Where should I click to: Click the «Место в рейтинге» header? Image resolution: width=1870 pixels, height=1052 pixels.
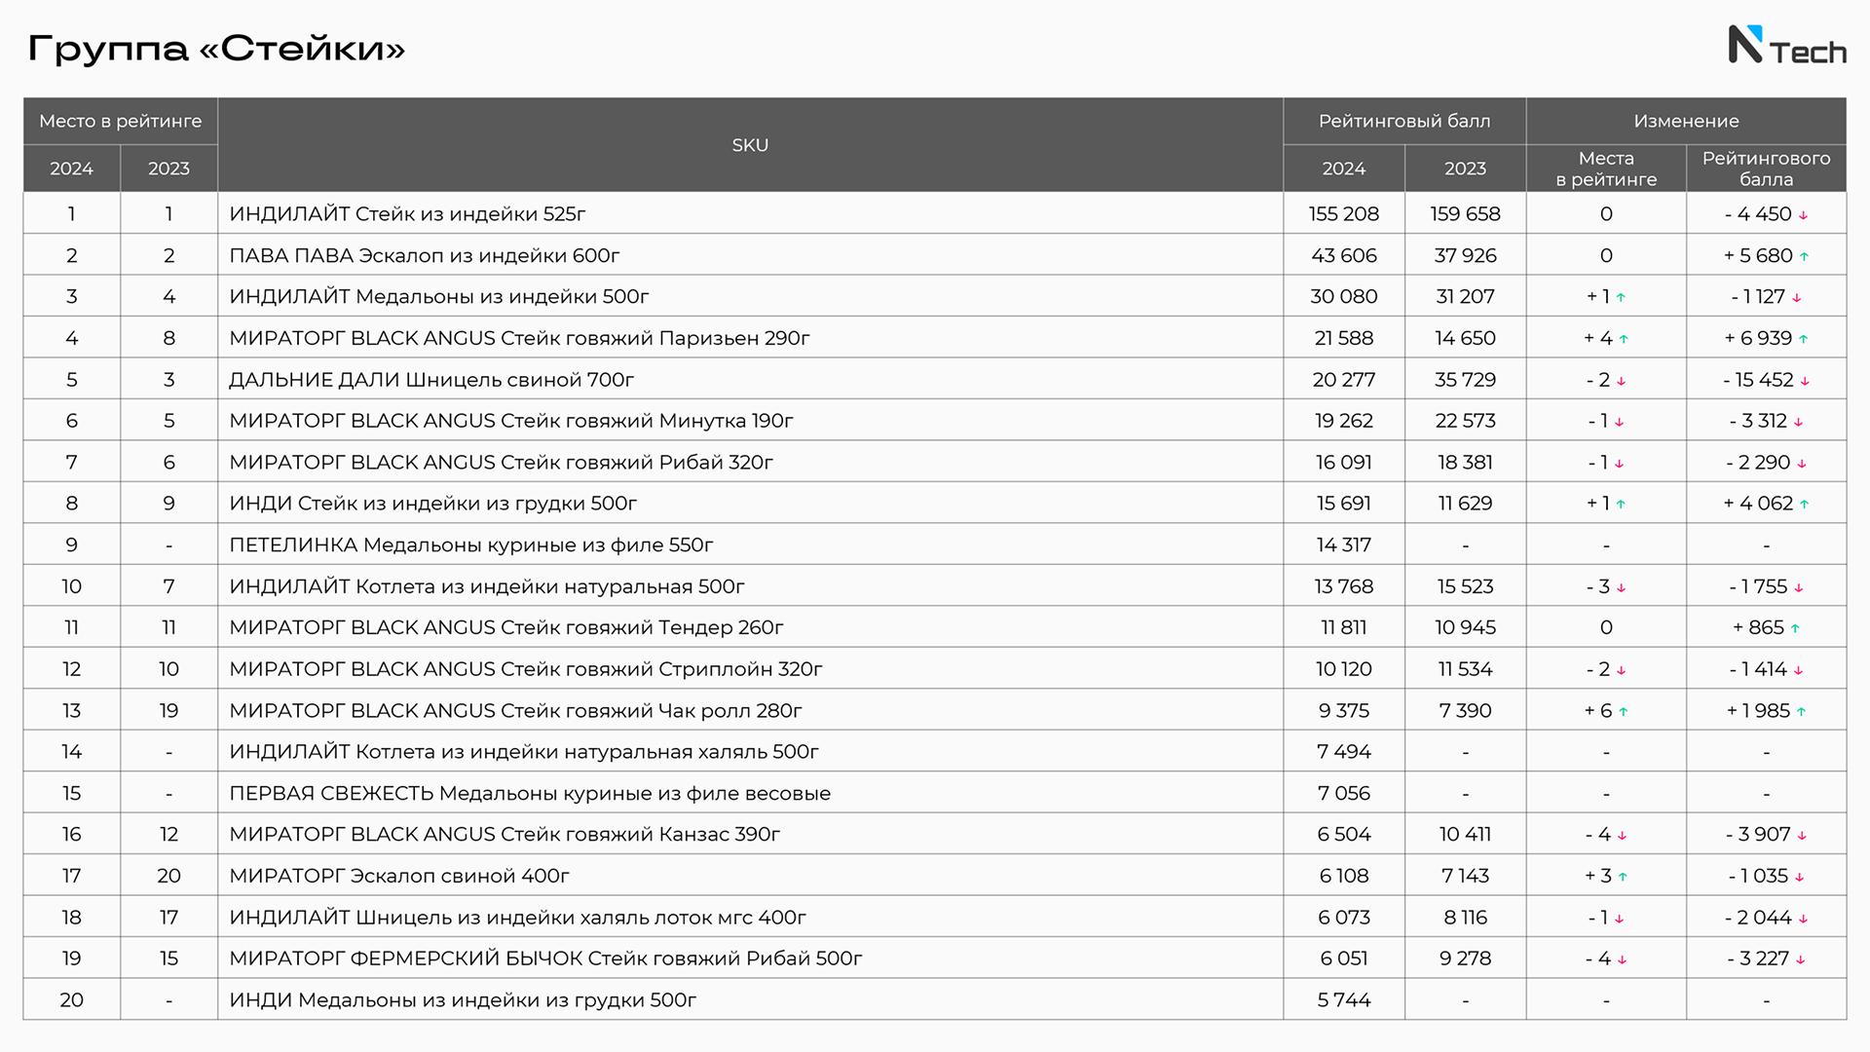[x=121, y=121]
